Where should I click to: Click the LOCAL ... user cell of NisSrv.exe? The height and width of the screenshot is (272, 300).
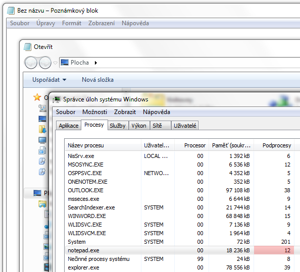click(156, 156)
